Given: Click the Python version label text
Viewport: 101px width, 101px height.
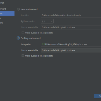Looking at the screenshot, I should click(x=29, y=21).
